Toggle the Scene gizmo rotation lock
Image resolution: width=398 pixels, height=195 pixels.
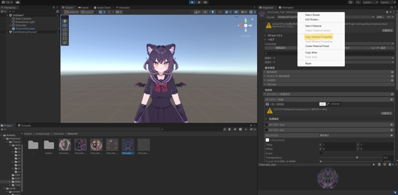pos(252,19)
